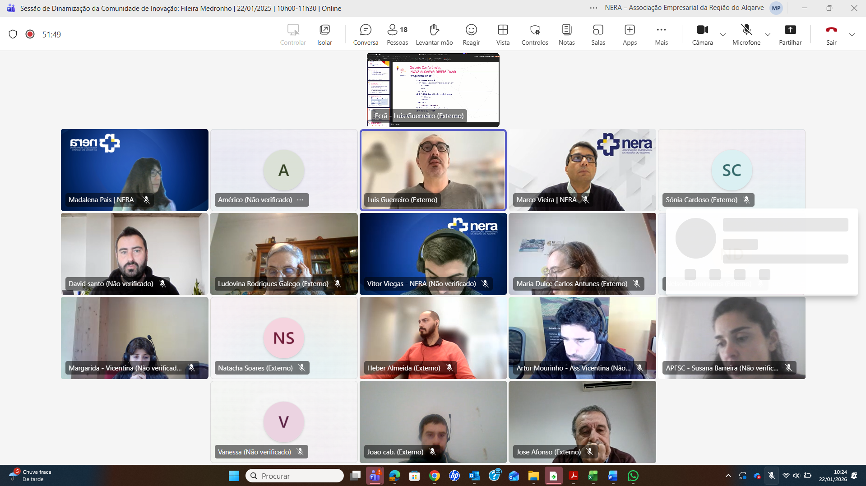
Task: Raise hand with Levantar mão
Action: 434,35
